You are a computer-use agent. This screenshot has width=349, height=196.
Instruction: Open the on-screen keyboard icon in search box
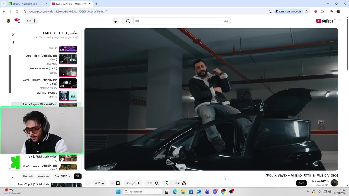click(137, 21)
